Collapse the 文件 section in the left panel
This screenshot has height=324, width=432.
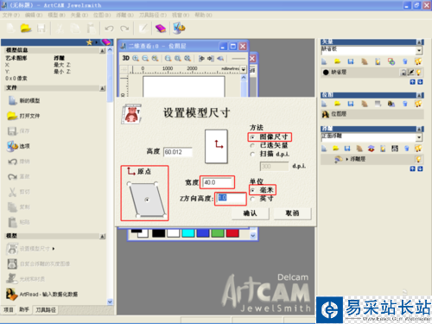click(103, 88)
